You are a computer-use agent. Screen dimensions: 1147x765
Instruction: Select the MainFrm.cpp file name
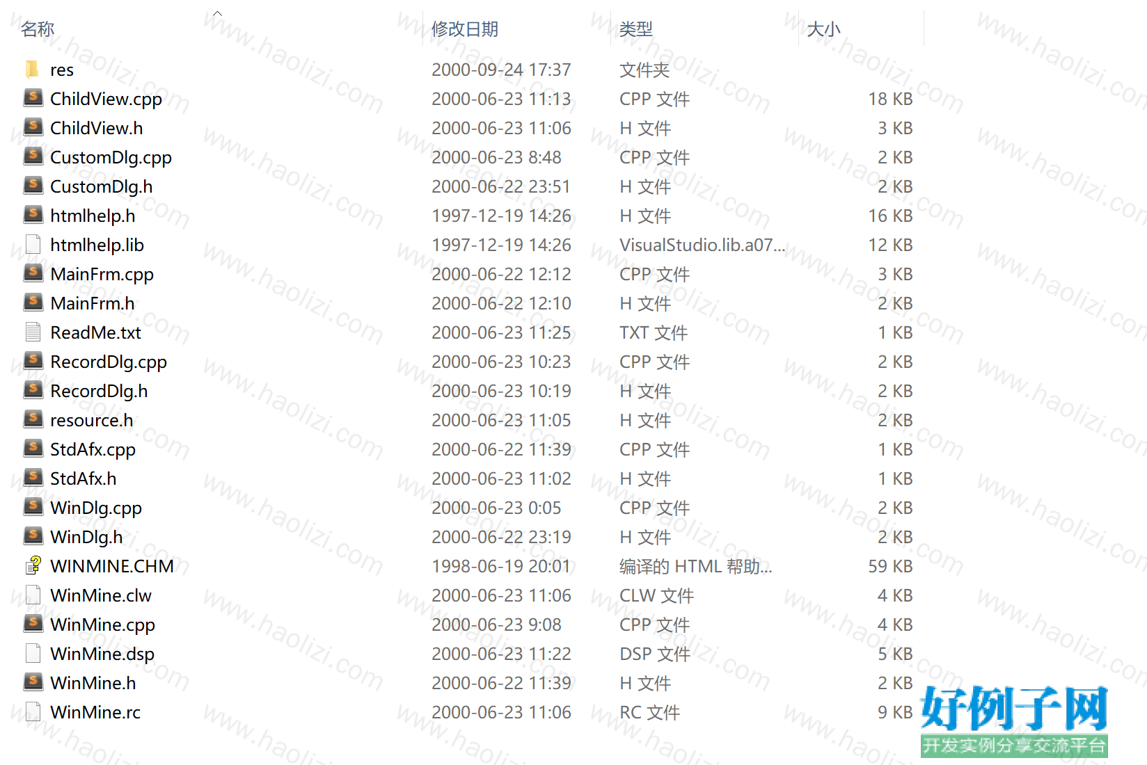click(102, 275)
